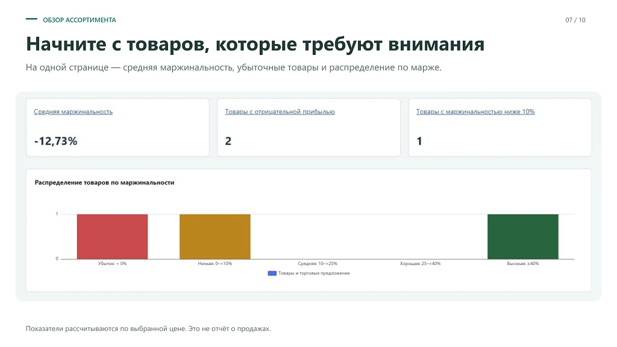Image resolution: width=617 pixels, height=347 pixels.
Task: Click axis label 'Высокая: ≥40%'
Action: pyautogui.click(x=523, y=264)
